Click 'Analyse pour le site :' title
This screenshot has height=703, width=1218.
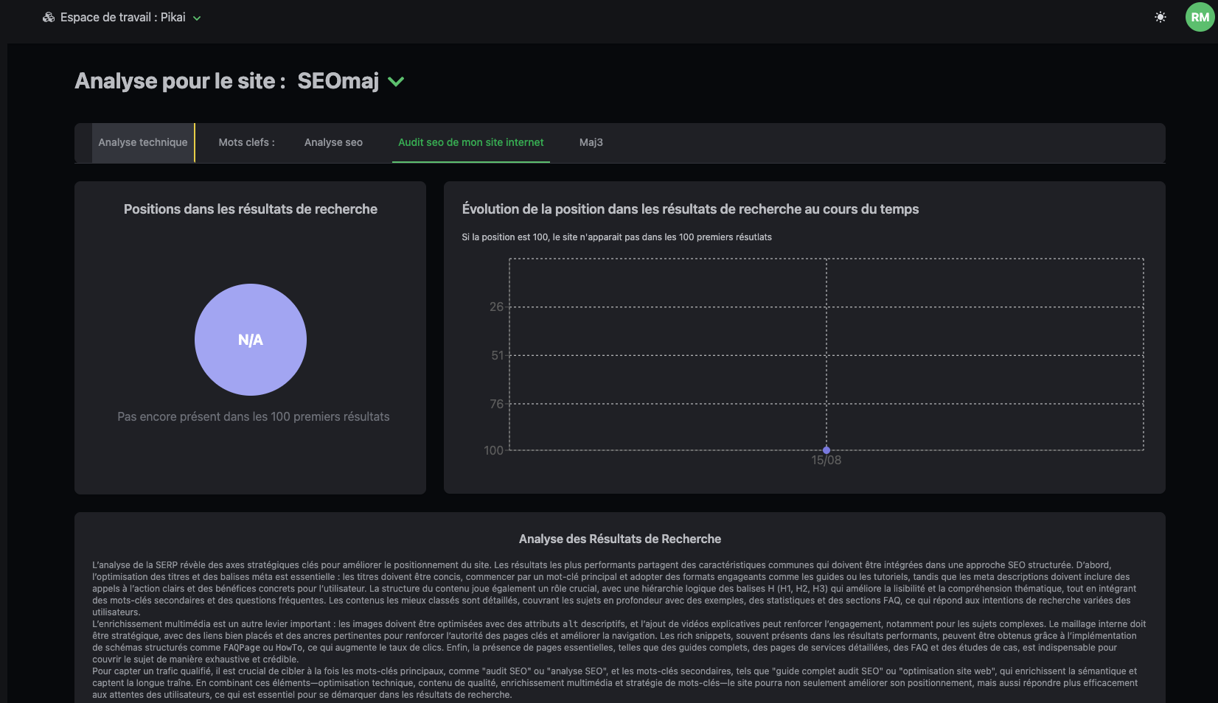[181, 81]
